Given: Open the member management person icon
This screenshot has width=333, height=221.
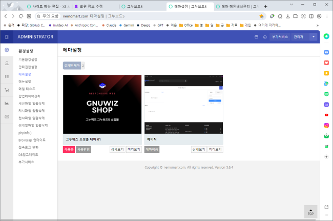Looking at the screenshot, I should [7, 63].
